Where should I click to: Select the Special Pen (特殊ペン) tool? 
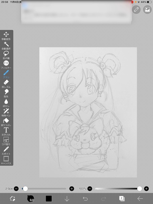pyautogui.click(x=6, y=113)
